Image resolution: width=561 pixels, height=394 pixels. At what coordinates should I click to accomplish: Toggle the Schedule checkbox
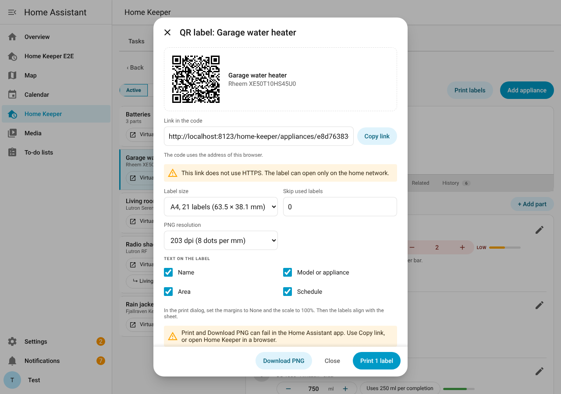pyautogui.click(x=288, y=292)
